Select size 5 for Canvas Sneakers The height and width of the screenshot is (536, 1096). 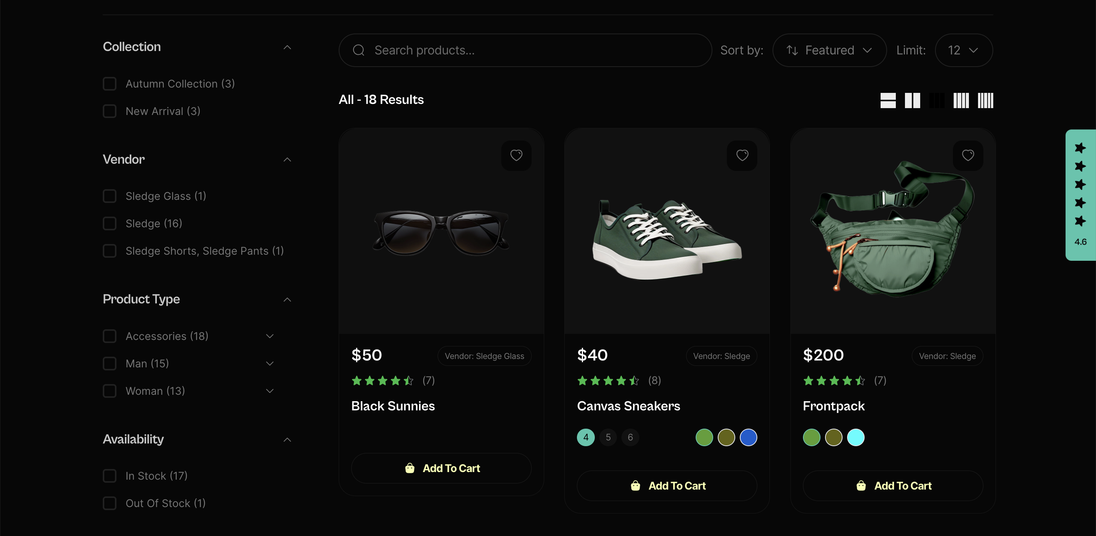608,437
